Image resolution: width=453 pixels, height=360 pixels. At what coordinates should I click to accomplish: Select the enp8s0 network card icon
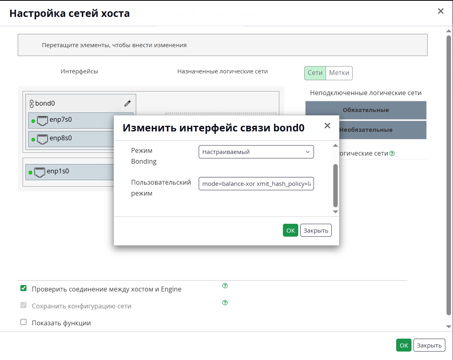point(42,139)
